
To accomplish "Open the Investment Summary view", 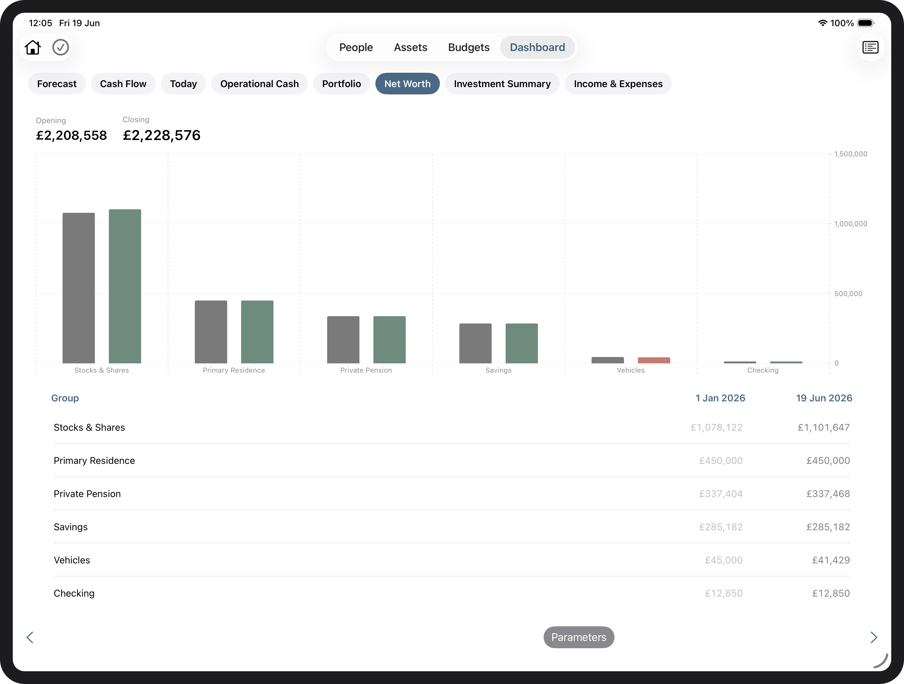I will coord(502,84).
